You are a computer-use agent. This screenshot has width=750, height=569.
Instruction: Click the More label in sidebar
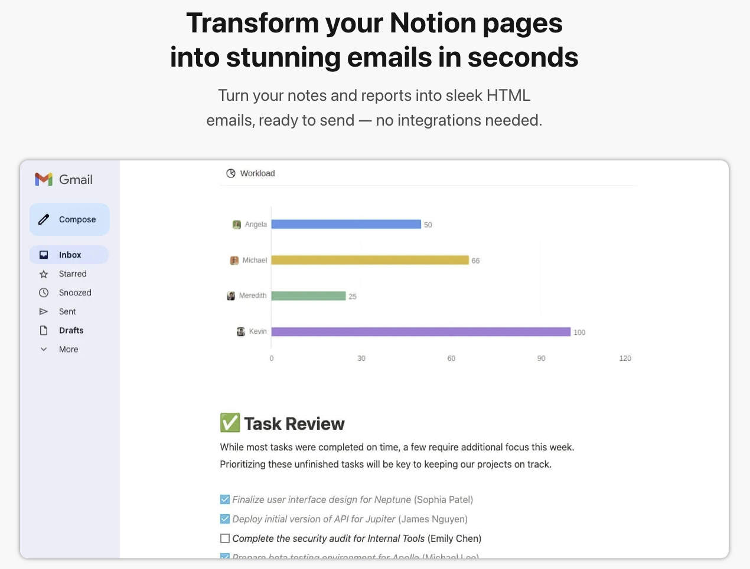(x=69, y=349)
